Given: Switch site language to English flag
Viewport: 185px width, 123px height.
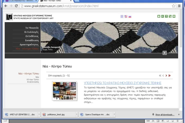Looking at the screenshot, I should click(x=126, y=16).
